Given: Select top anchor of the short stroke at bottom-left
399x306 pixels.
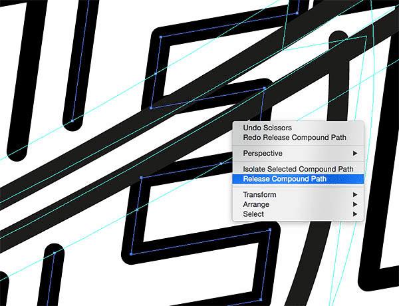Looking at the screenshot, I should (x=55, y=253).
